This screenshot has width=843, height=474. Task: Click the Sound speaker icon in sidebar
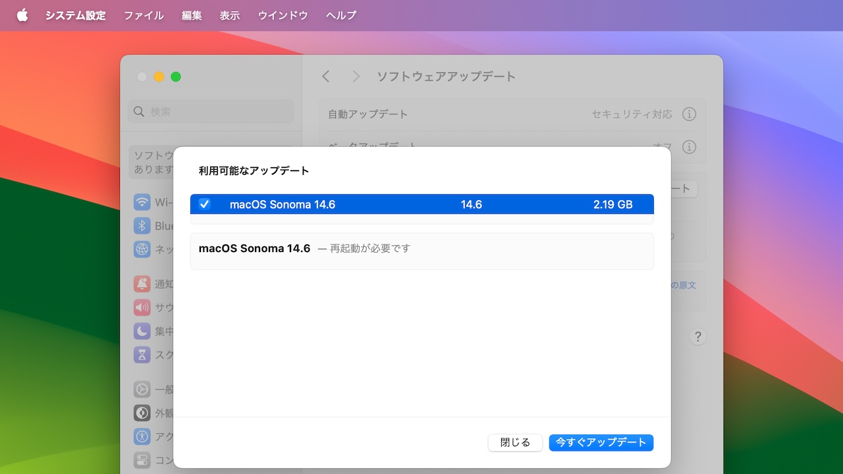(142, 307)
